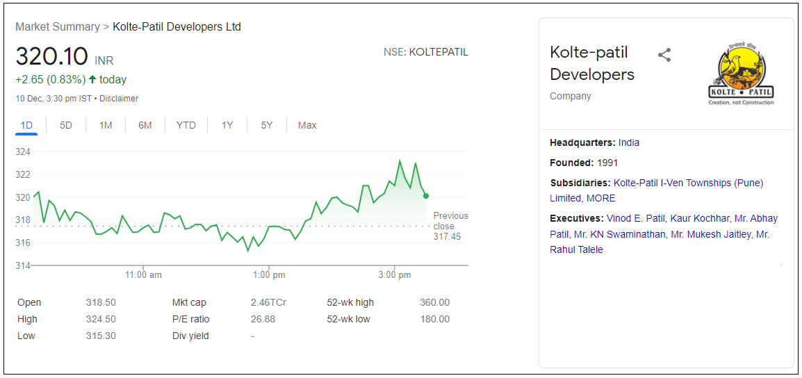Click the Div yield label
802x378 pixels.
tap(191, 336)
